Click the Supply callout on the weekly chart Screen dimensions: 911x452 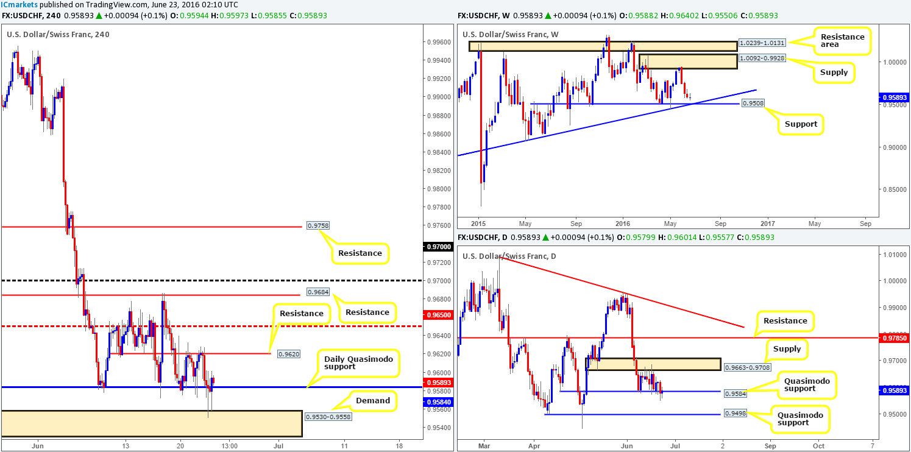[x=834, y=72]
